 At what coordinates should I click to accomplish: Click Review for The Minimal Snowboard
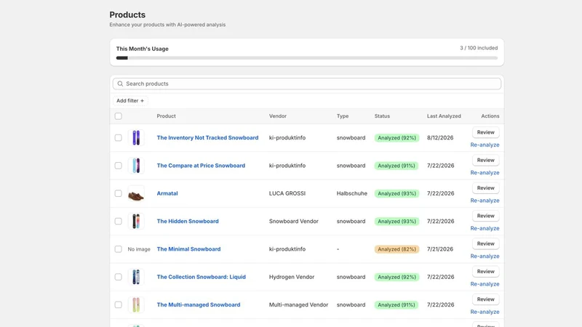click(485, 243)
